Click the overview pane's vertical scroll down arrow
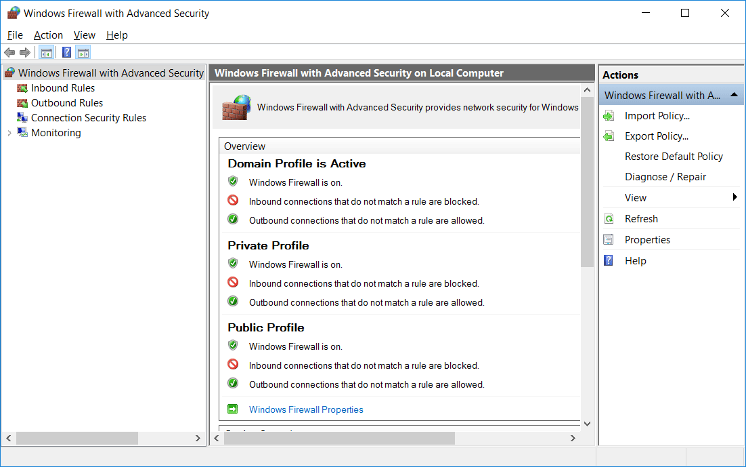Image resolution: width=746 pixels, height=467 pixels. (587, 424)
